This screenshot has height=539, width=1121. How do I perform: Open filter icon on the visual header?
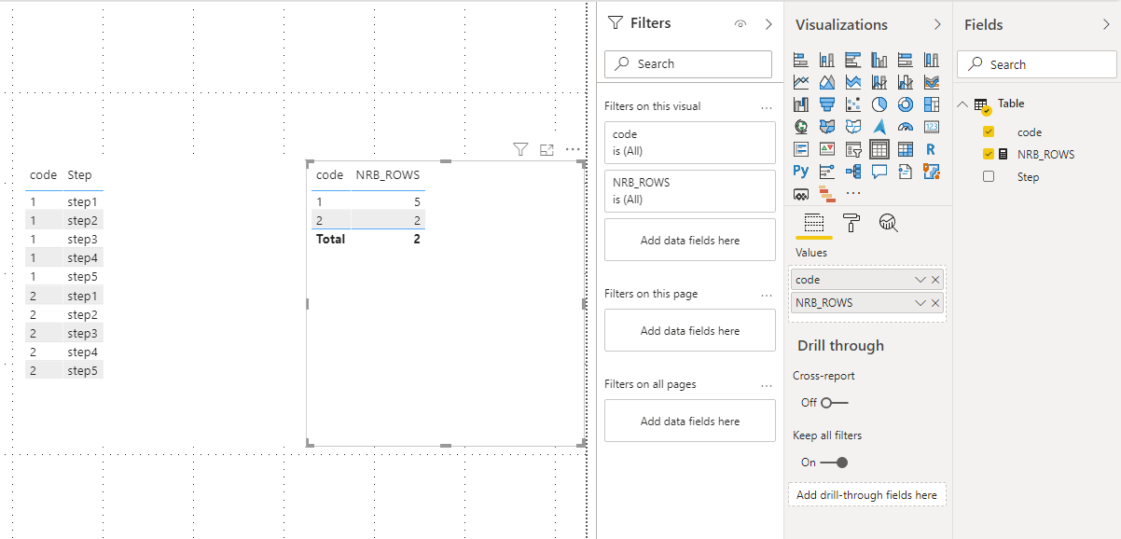pyautogui.click(x=521, y=149)
